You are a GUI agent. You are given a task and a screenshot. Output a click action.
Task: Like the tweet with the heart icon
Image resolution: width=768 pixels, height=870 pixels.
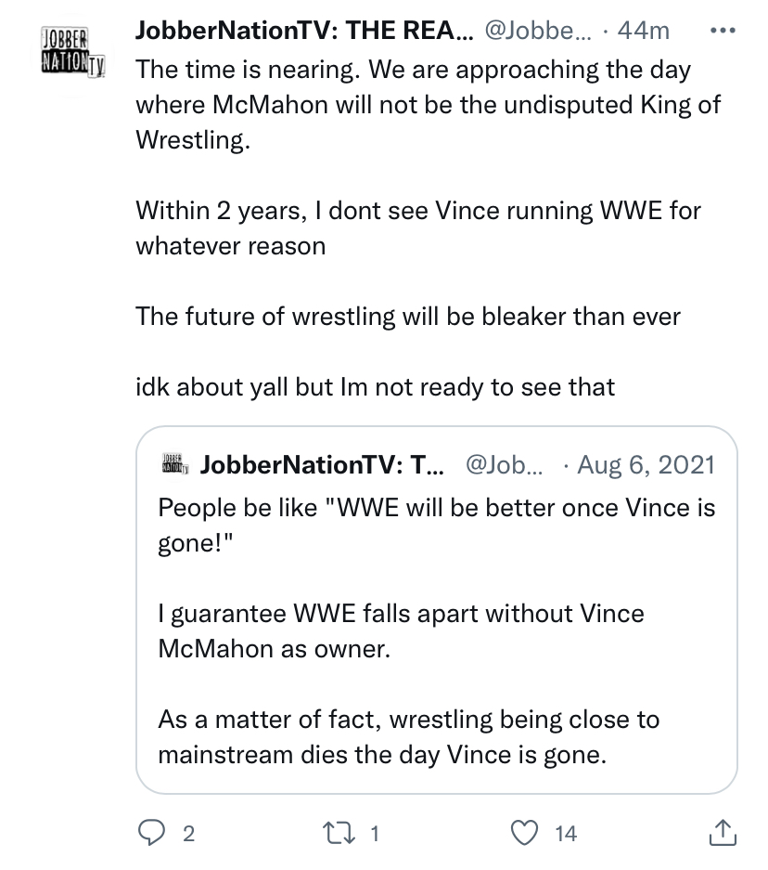coord(527,834)
